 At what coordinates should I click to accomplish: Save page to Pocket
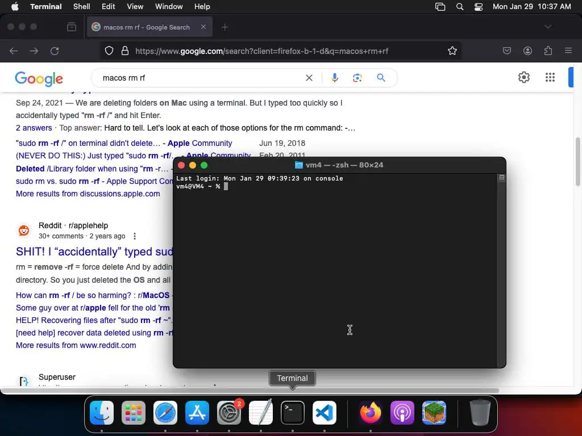[x=506, y=51]
